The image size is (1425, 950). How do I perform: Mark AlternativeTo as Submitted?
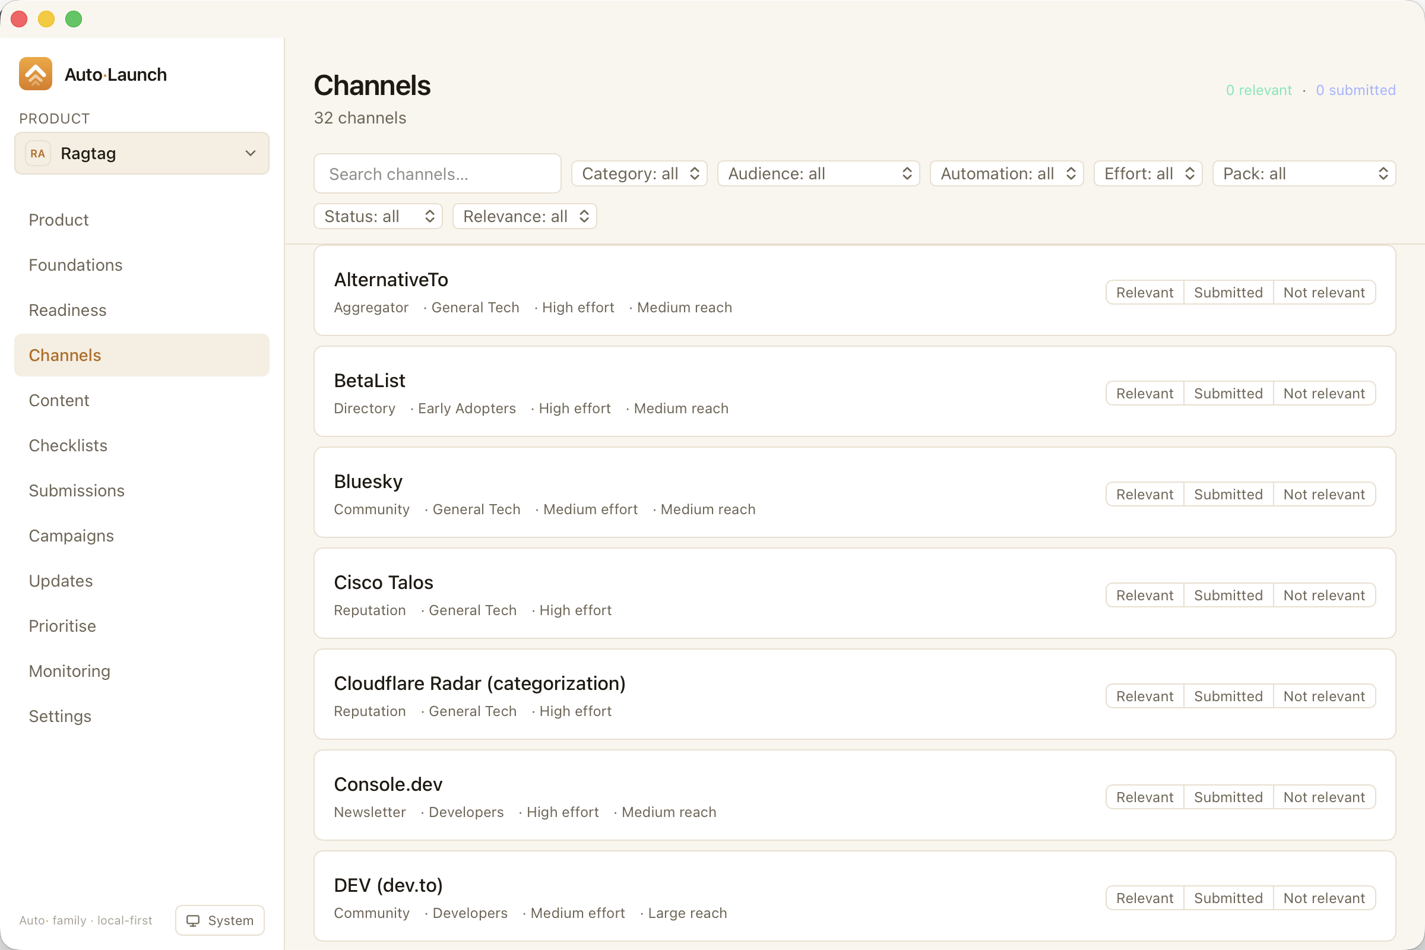(1228, 293)
